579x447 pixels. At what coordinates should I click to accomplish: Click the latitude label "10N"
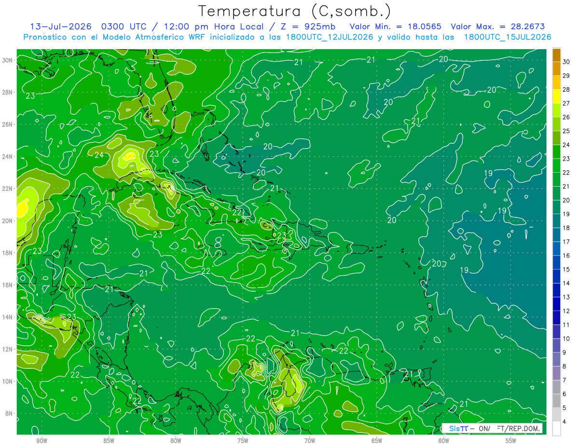(8, 381)
